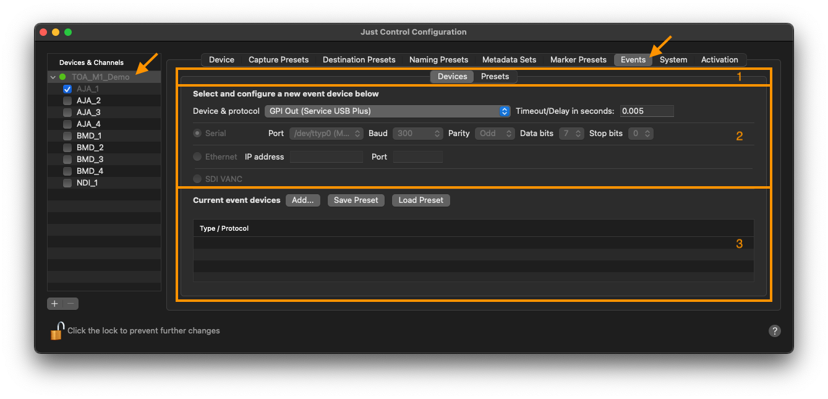Viewport: 828px width, 399px height.
Task: Click the lock icon to prevent changes
Action: pyautogui.click(x=57, y=331)
